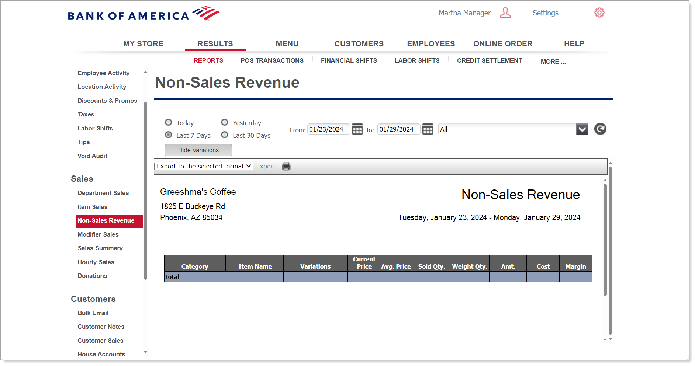This screenshot has height=366, width=695.
Task: Click the Margin column header
Action: point(576,264)
